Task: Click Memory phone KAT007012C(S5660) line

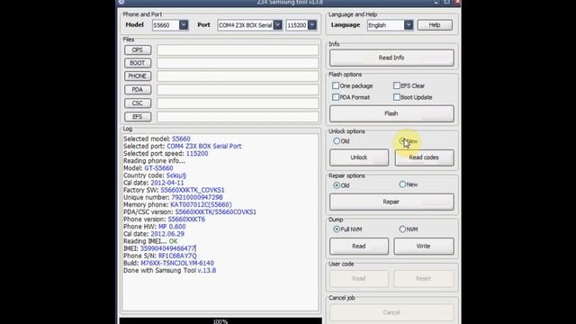Action: [x=177, y=204]
